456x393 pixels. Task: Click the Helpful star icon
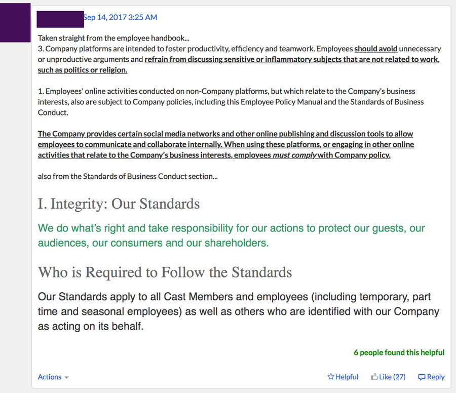coord(331,377)
